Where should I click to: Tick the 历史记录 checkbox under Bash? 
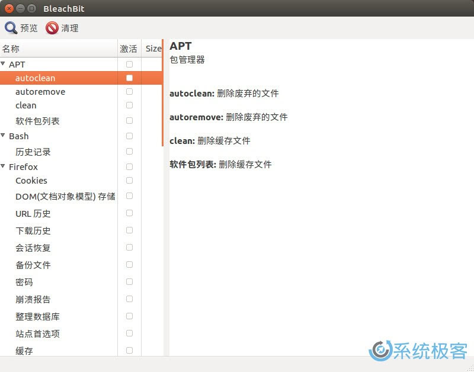point(129,152)
